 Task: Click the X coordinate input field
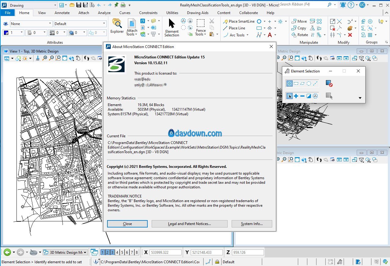[x=165, y=253]
